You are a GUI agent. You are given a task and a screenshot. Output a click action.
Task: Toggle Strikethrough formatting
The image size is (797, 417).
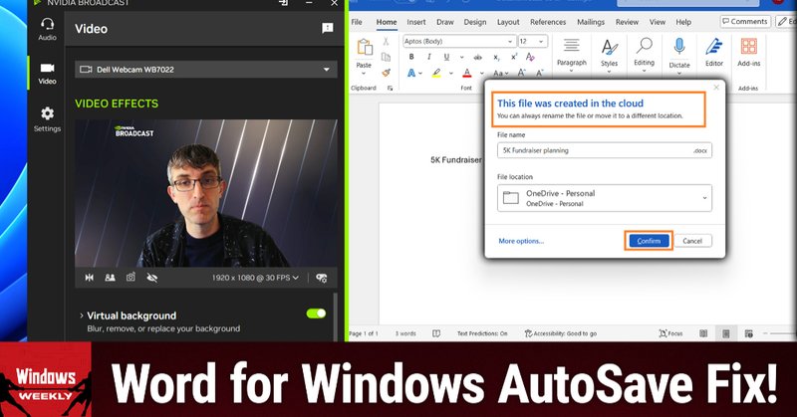click(x=477, y=58)
